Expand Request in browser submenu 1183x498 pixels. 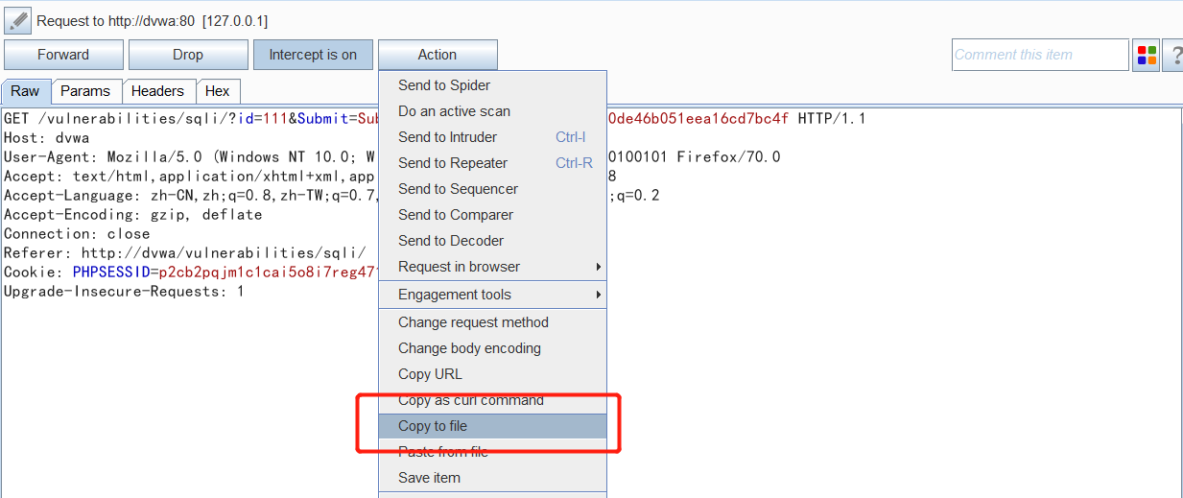pyautogui.click(x=493, y=267)
